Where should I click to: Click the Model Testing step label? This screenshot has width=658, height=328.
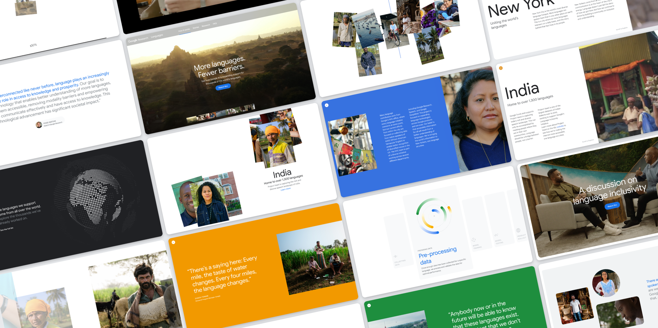(x=499, y=241)
